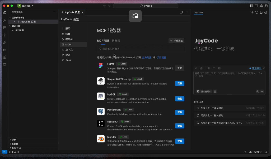Screen dimensions: 271x159
Task: Install the context7 server
Action: click(x=180, y=126)
